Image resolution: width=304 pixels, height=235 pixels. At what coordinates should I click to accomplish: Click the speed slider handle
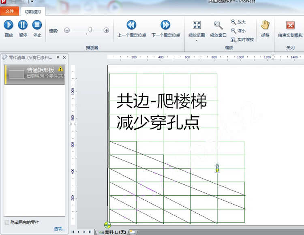coord(90,30)
